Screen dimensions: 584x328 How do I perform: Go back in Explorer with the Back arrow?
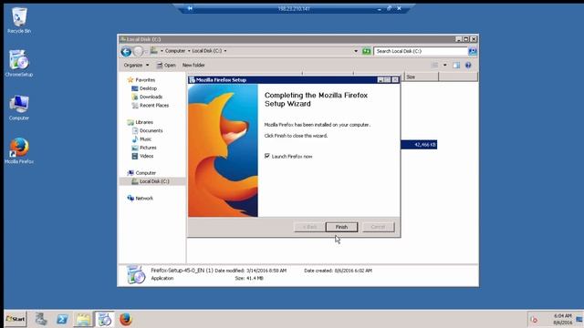126,51
